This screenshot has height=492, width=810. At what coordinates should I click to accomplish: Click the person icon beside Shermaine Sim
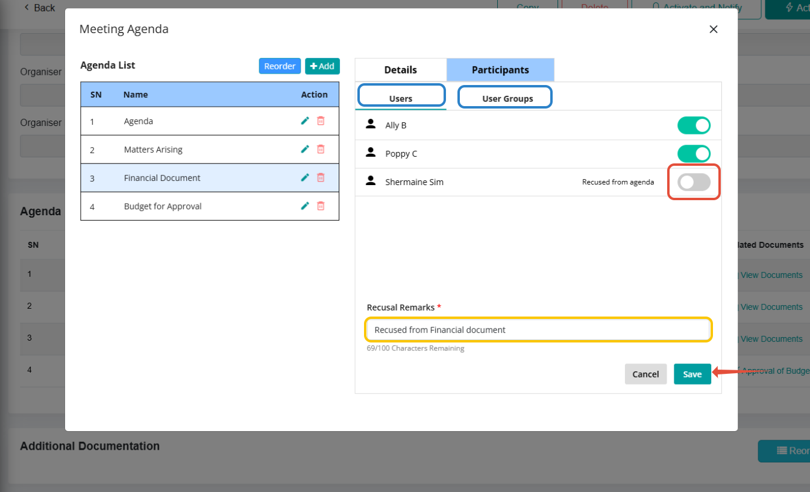[371, 181]
